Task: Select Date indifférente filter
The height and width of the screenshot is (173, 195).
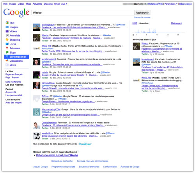Action: click(x=13, y=82)
